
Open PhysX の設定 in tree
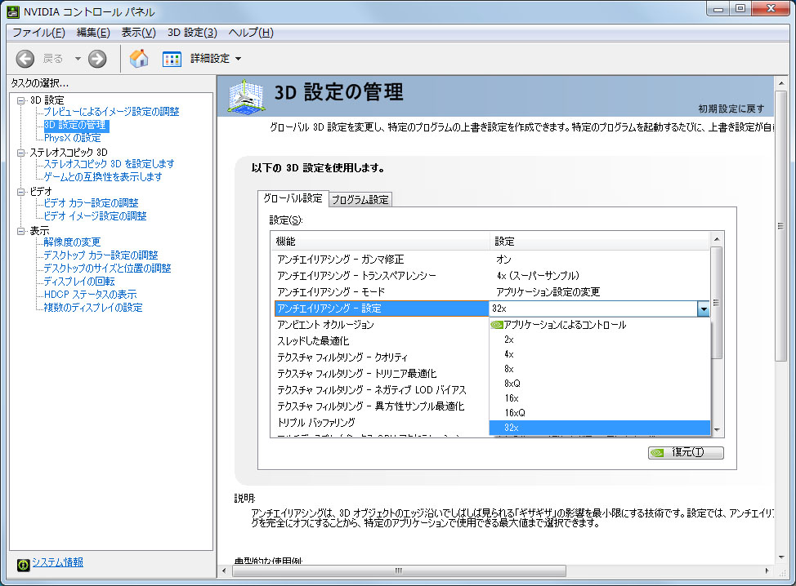click(x=72, y=138)
